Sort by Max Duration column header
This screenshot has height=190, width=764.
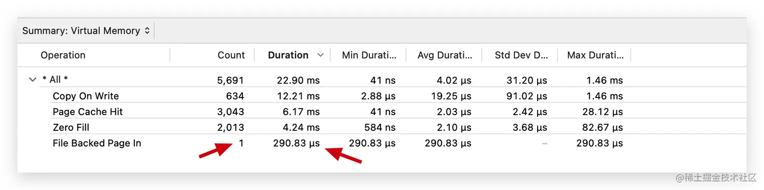(x=595, y=55)
